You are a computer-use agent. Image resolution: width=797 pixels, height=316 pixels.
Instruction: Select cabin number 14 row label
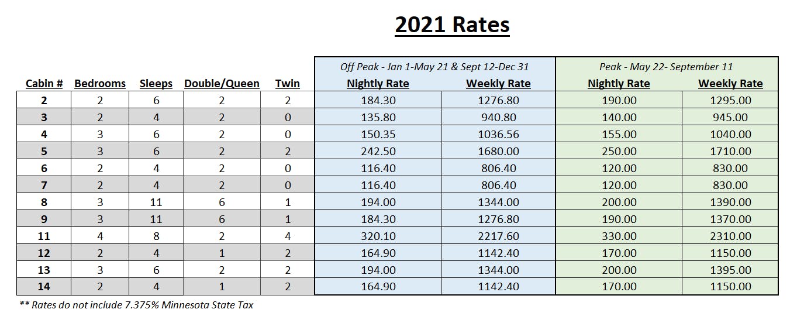click(44, 287)
